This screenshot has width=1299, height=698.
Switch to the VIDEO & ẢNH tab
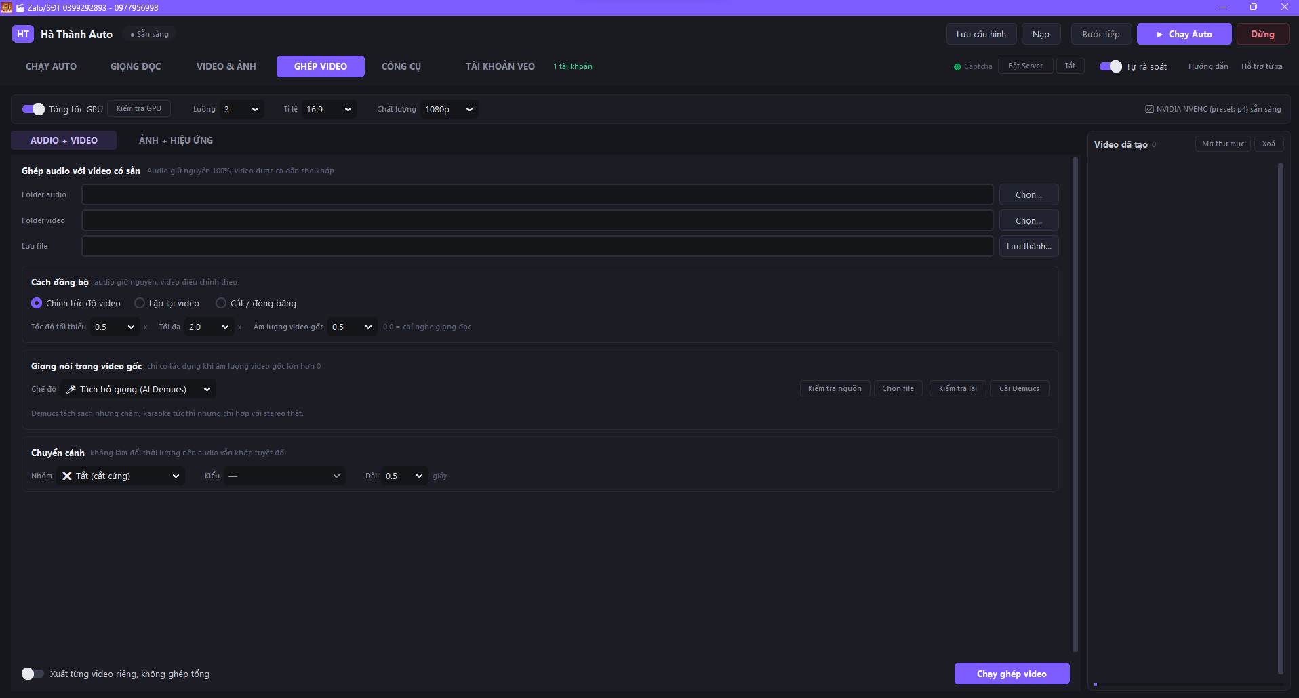[x=226, y=66]
